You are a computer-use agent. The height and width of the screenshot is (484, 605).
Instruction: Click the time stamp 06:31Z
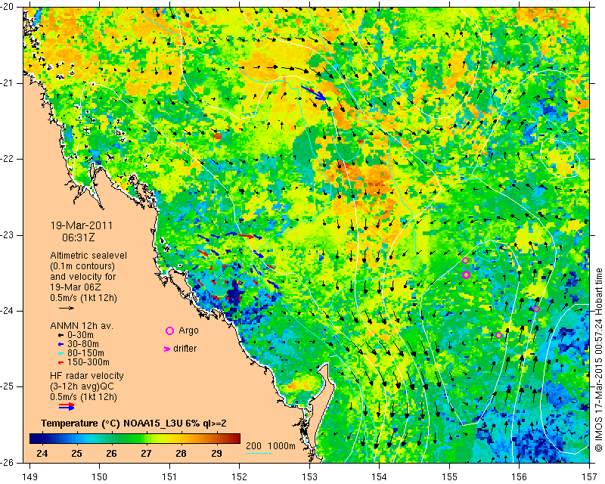coord(79,237)
